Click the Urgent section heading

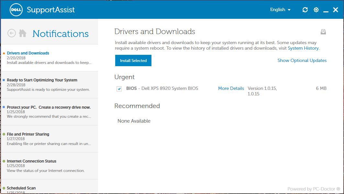point(124,77)
